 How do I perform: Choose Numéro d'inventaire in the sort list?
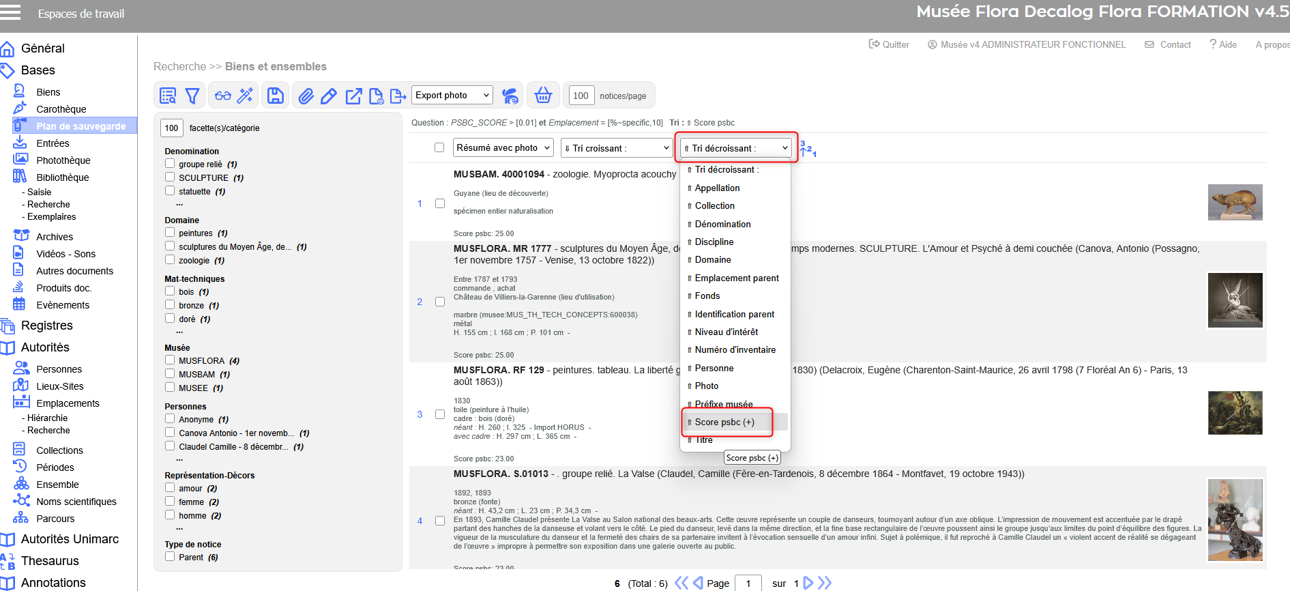pos(735,350)
